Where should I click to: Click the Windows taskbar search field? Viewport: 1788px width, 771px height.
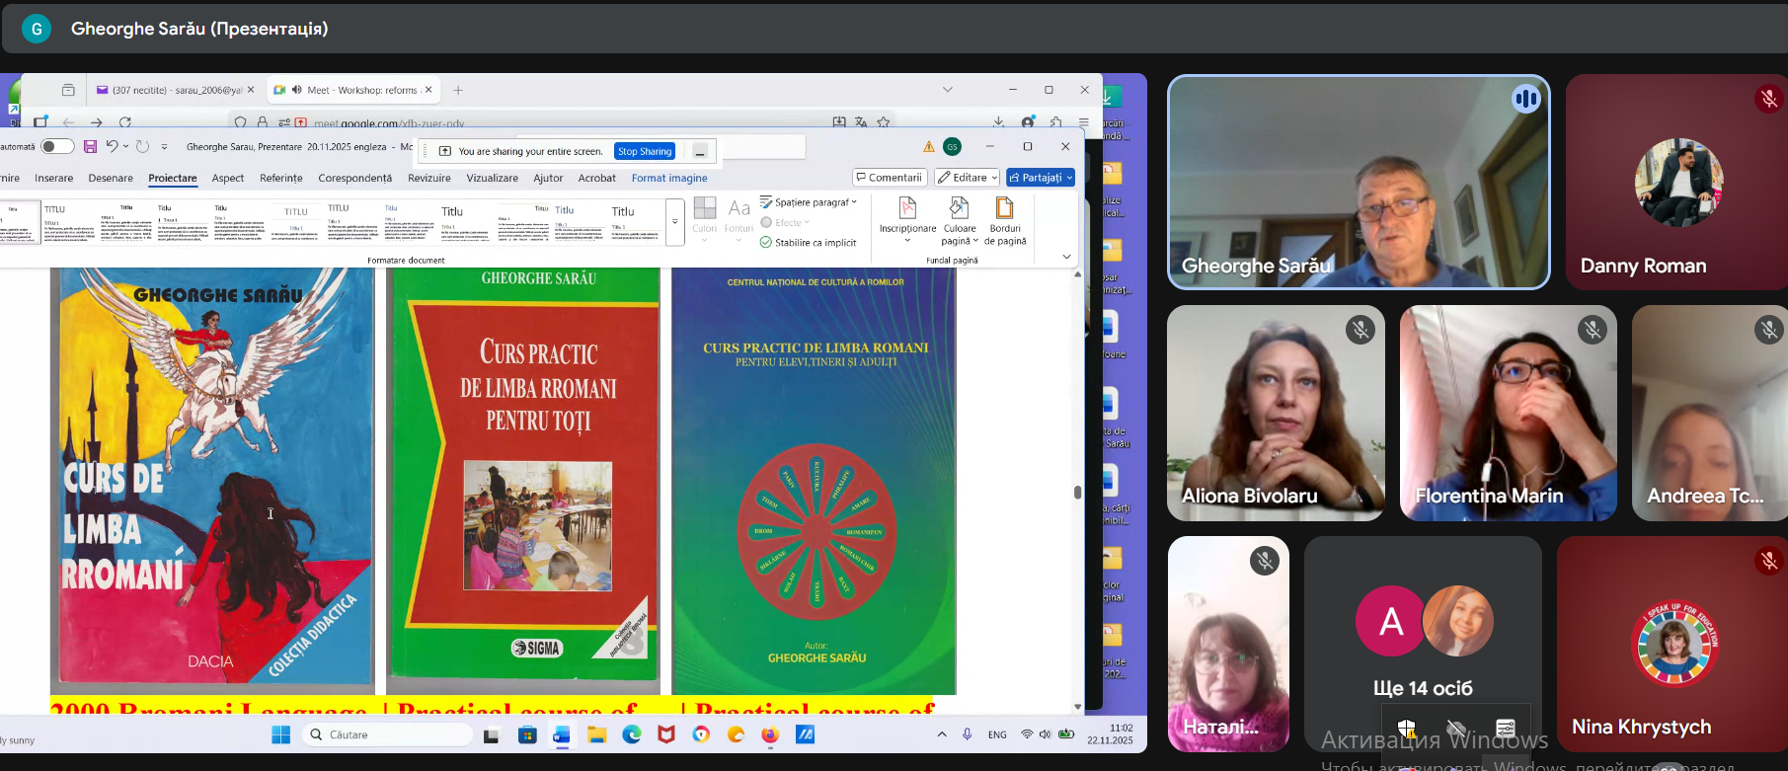pyautogui.click(x=387, y=734)
